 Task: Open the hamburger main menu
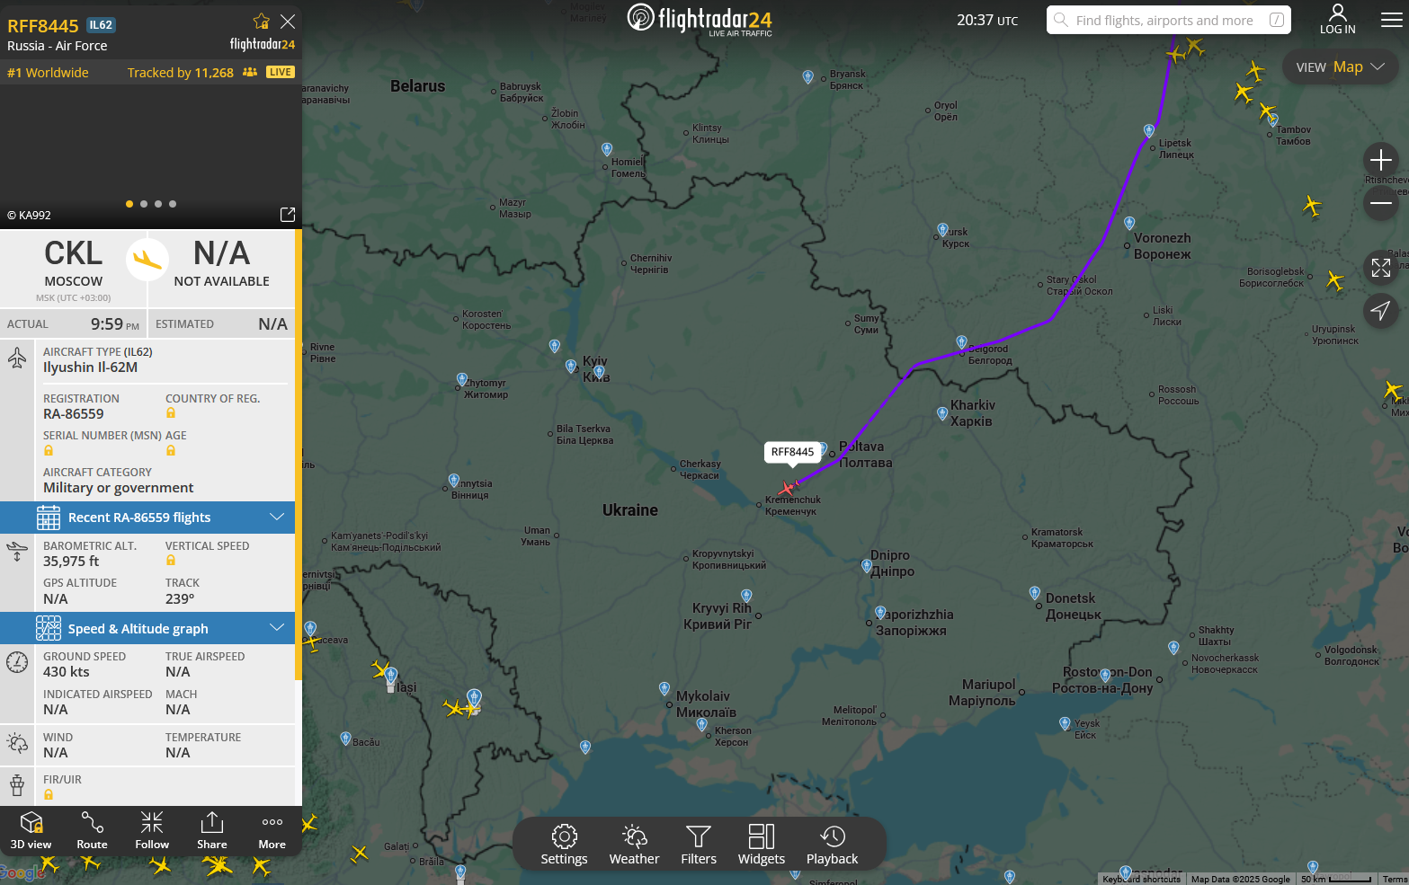click(x=1391, y=20)
